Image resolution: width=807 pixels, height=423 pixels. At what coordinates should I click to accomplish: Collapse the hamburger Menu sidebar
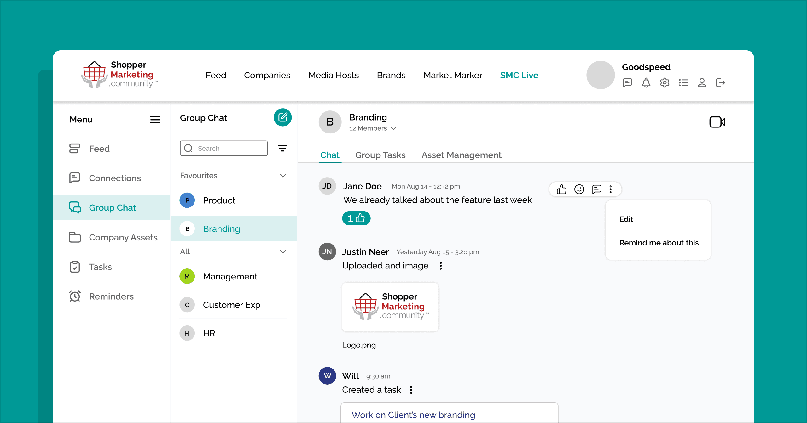tap(155, 120)
